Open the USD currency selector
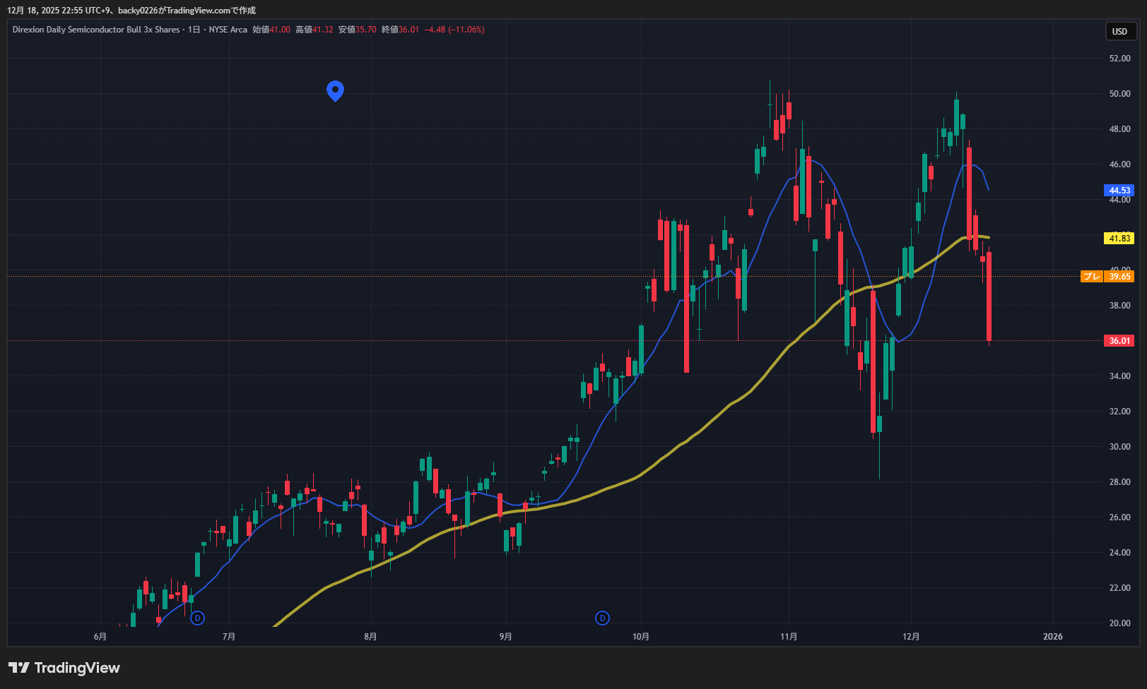 pyautogui.click(x=1119, y=31)
